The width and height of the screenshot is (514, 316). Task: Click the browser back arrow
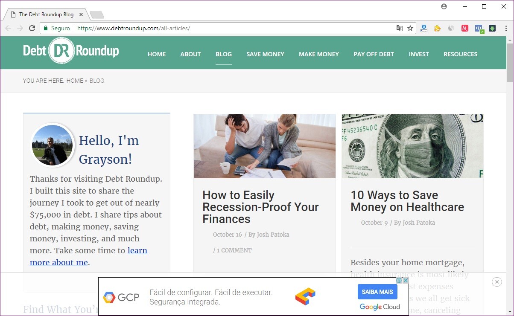[8, 28]
